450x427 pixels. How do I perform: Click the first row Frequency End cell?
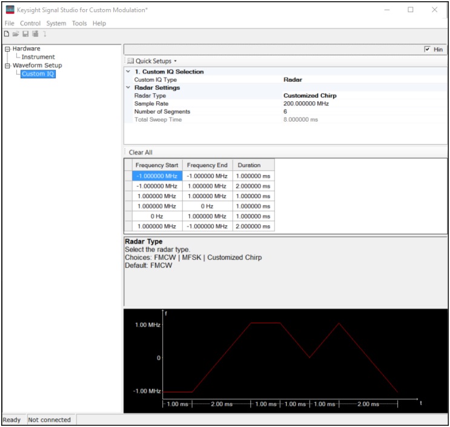pos(207,176)
